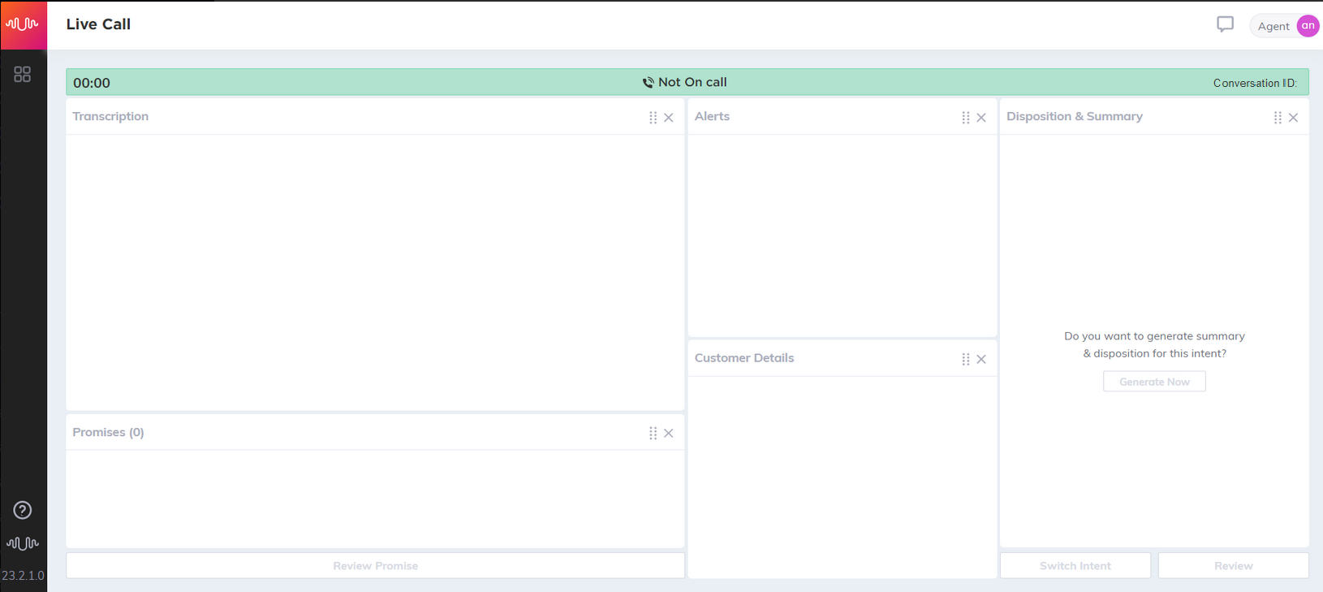
Task: Click the Agent label in header
Action: (x=1273, y=26)
